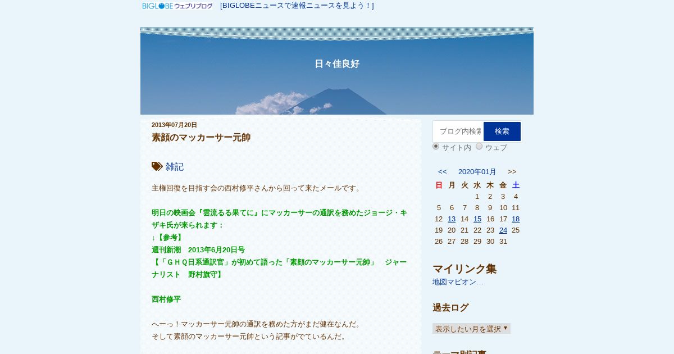Open calendar date 13
Screen dimensions: 674x354
[452, 219]
